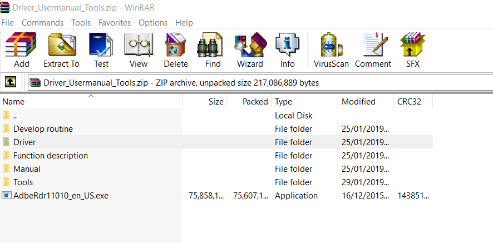The width and height of the screenshot is (493, 243).
Task: Sort files by Name column header
Action: [14, 102]
